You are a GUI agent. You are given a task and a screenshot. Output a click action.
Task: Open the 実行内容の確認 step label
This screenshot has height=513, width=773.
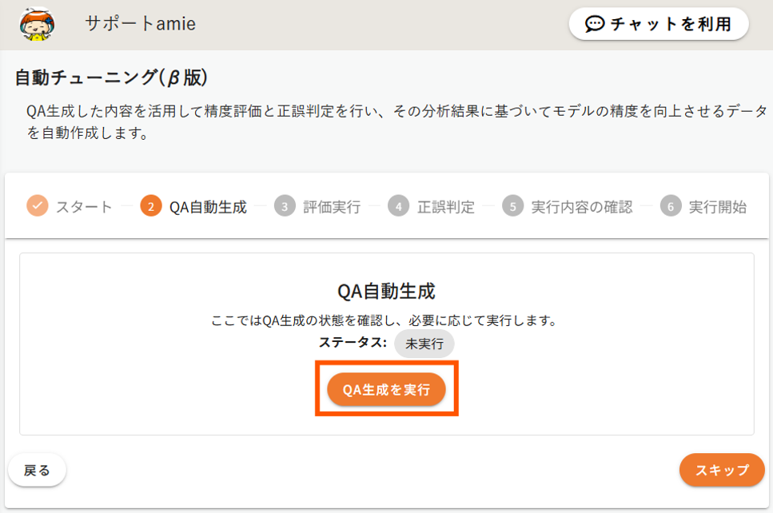point(582,207)
